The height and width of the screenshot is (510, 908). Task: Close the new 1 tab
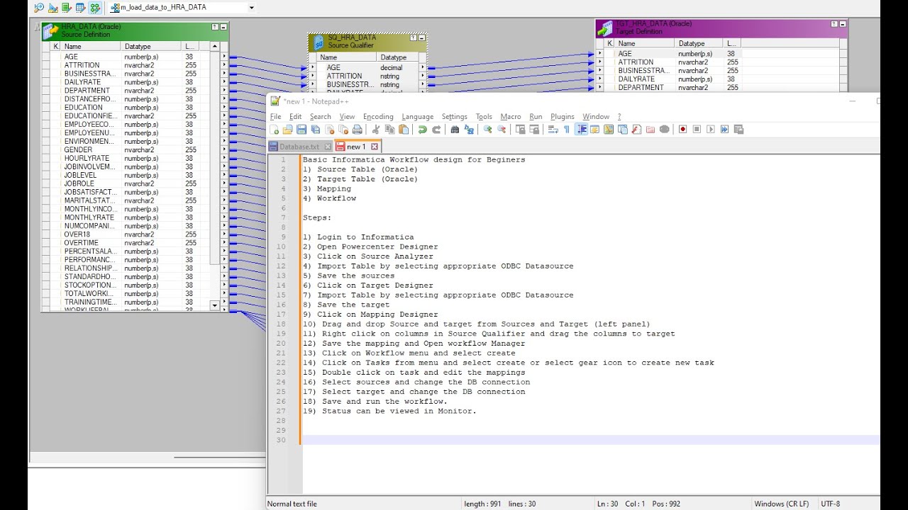pos(374,147)
